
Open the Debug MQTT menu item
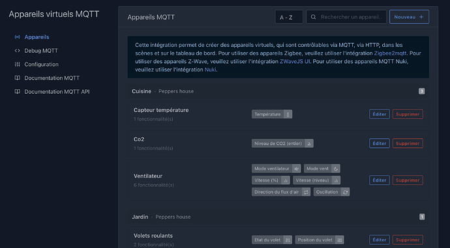pyautogui.click(x=41, y=51)
